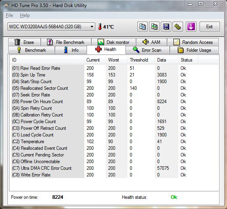Image resolution: width=227 pixels, height=209 pixels.
Task: Open the Random Access tab
Action: (193, 42)
